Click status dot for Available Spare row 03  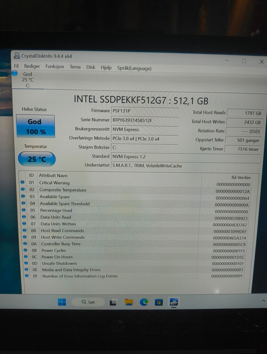(23, 196)
